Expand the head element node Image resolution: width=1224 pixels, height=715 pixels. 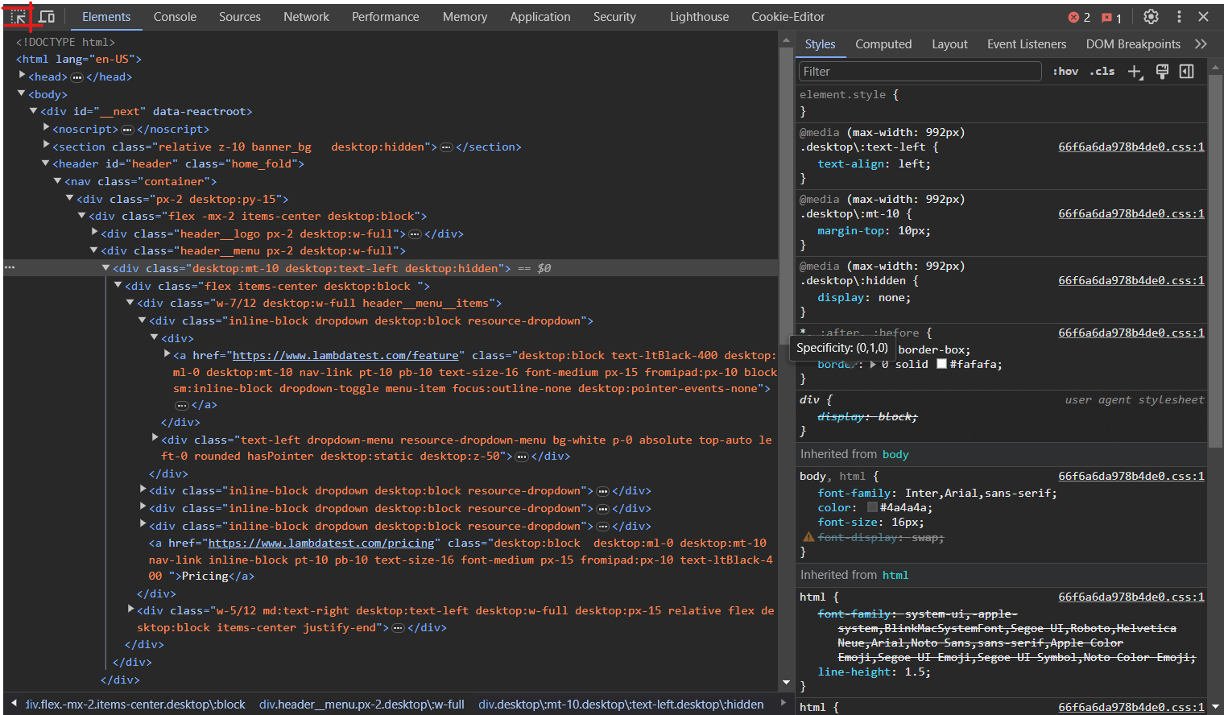click(x=23, y=76)
